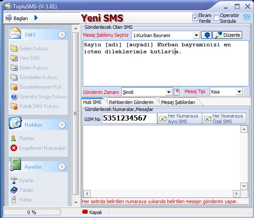Click the Hatalı SMS Kutusu icon
Image resolution: width=254 pixels, height=218 pixels.
click(x=14, y=106)
